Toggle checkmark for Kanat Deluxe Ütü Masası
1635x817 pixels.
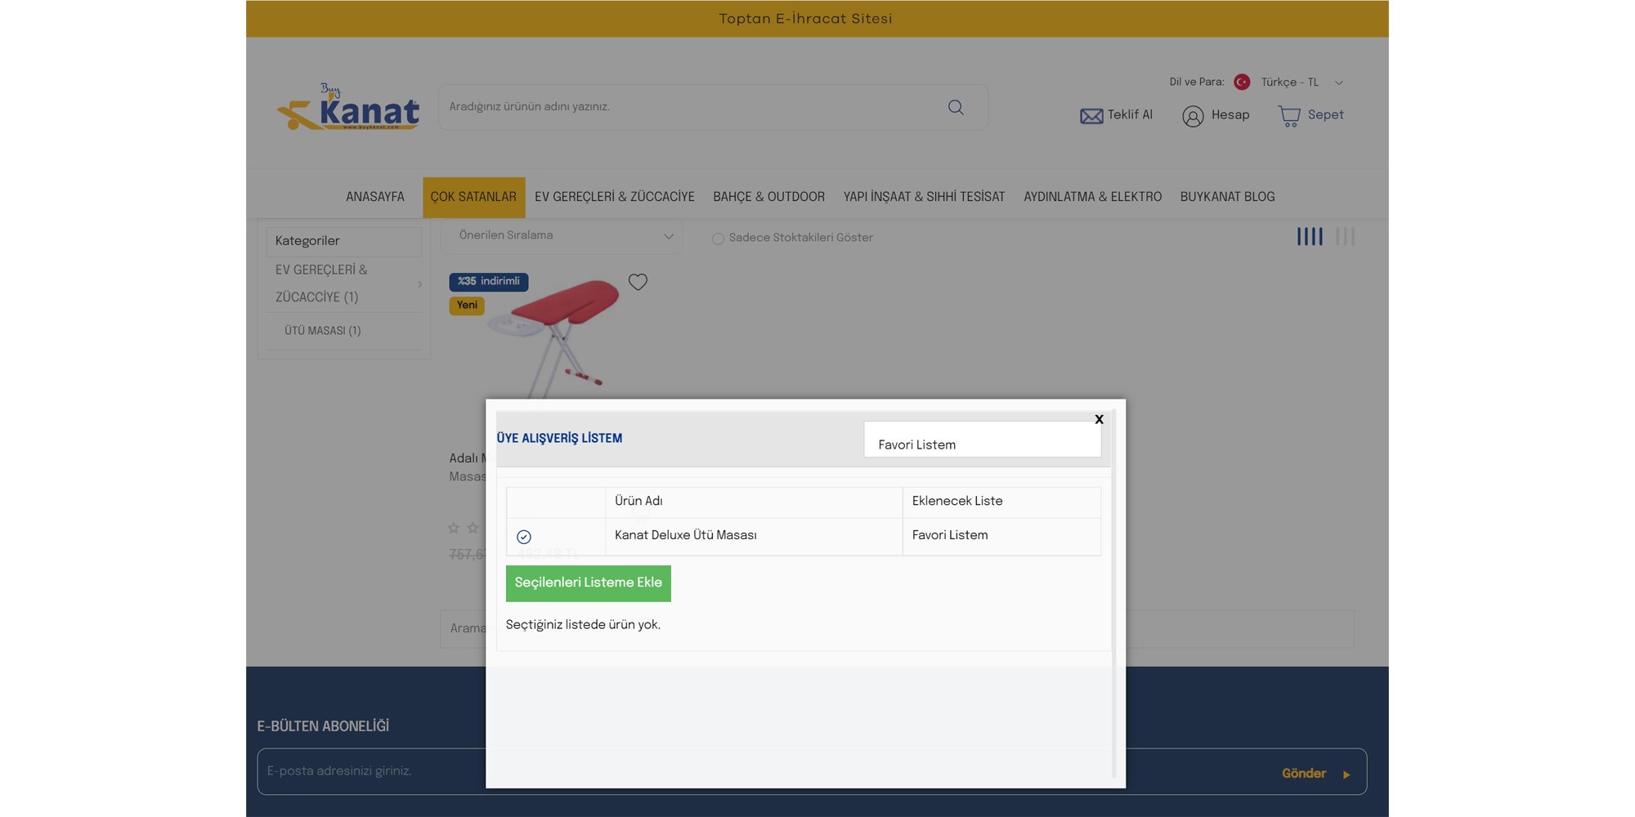524,537
